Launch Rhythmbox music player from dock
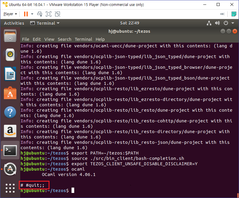Viewport: 239px width, 198px height. (10, 55)
